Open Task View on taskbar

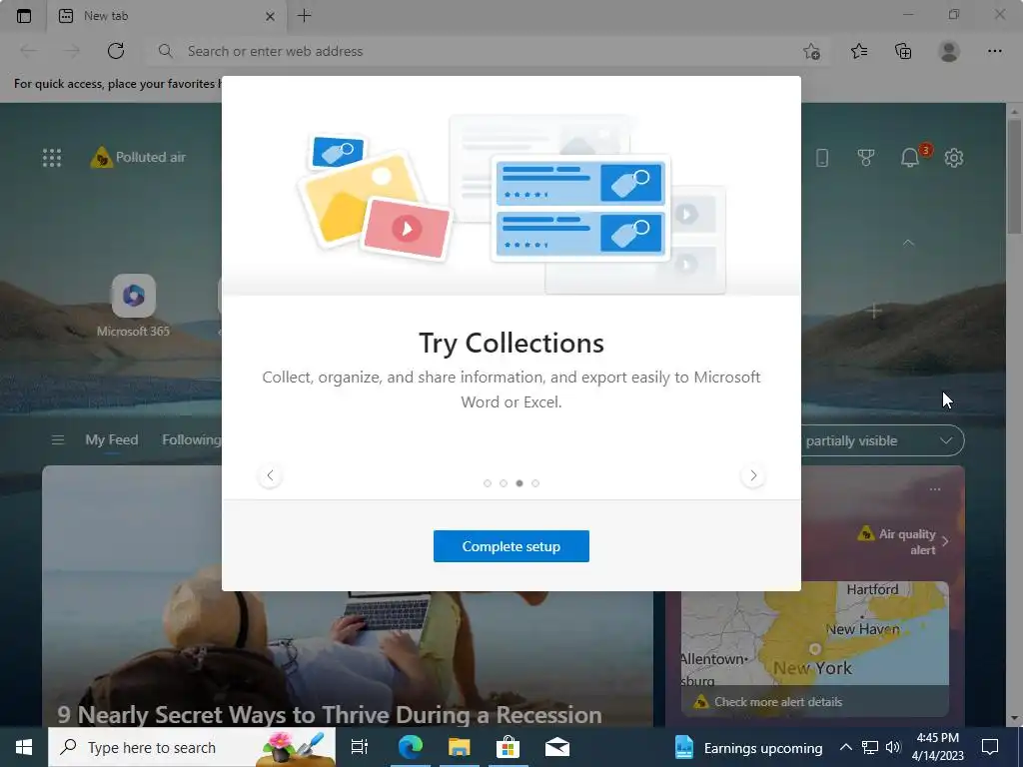pos(360,747)
